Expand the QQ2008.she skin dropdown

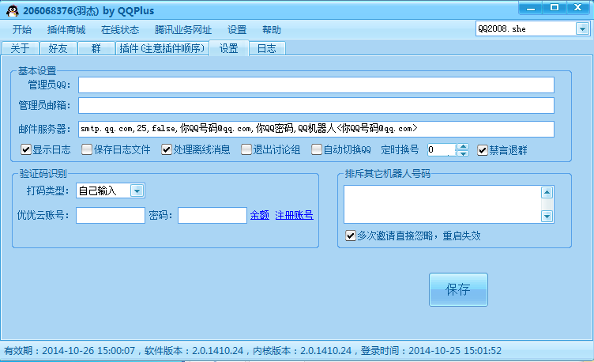pyautogui.click(x=582, y=28)
